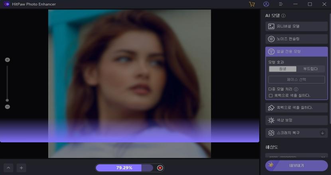Select the 원생 model effect option

pos(282,69)
